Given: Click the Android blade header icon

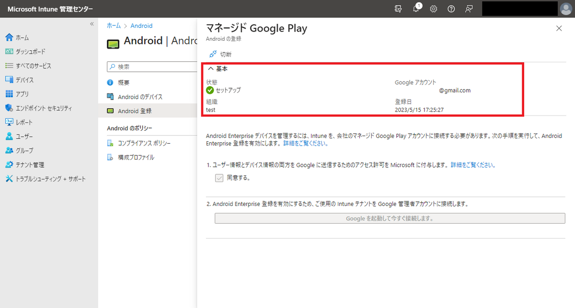Looking at the screenshot, I should click(113, 44).
